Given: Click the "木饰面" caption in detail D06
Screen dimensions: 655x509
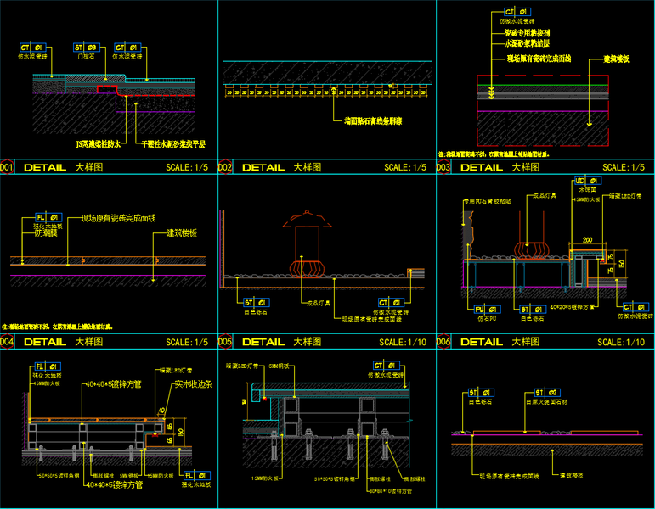Looking at the screenshot, I should click(x=587, y=190).
